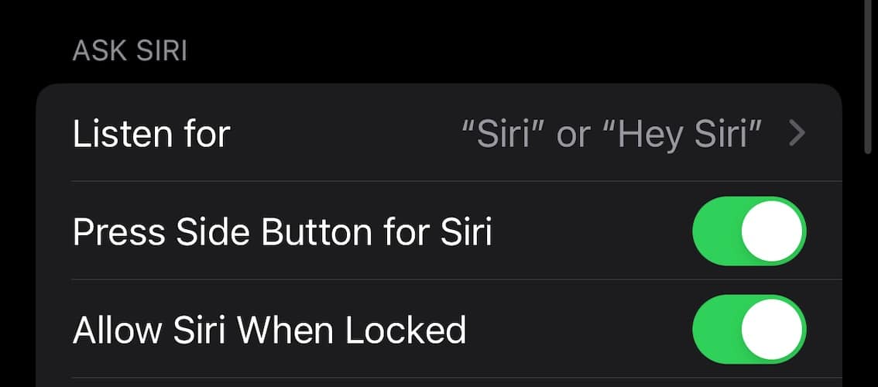Click the ASK SIRI section header

(x=129, y=51)
